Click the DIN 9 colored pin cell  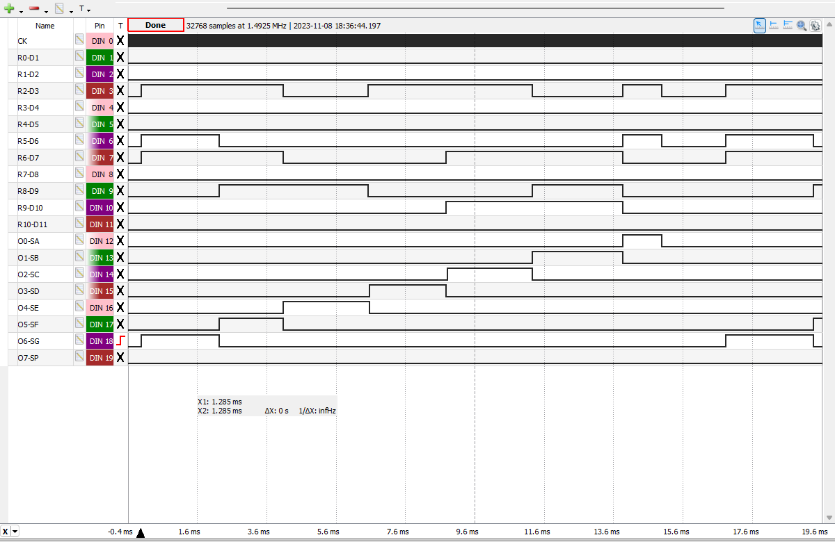pos(100,190)
